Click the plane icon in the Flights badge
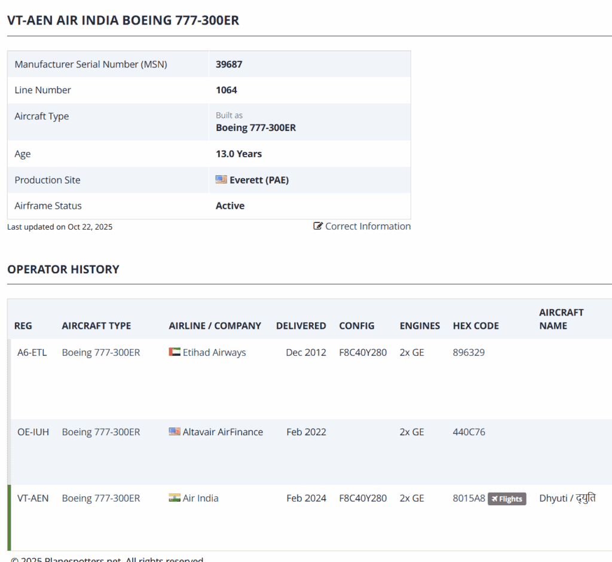The image size is (612, 562). [494, 499]
